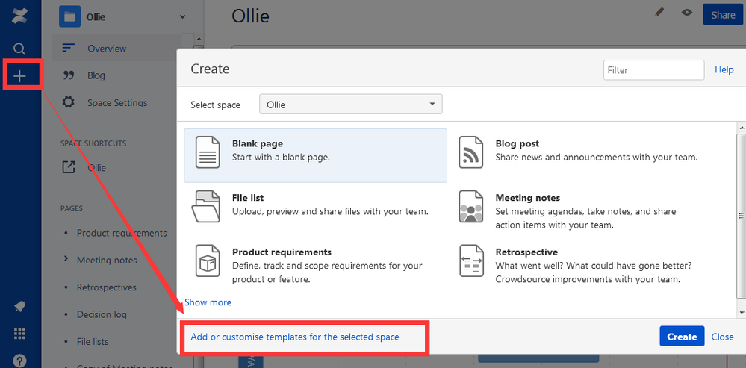Select the Blog post RSS icon
The image size is (746, 368).
[470, 152]
